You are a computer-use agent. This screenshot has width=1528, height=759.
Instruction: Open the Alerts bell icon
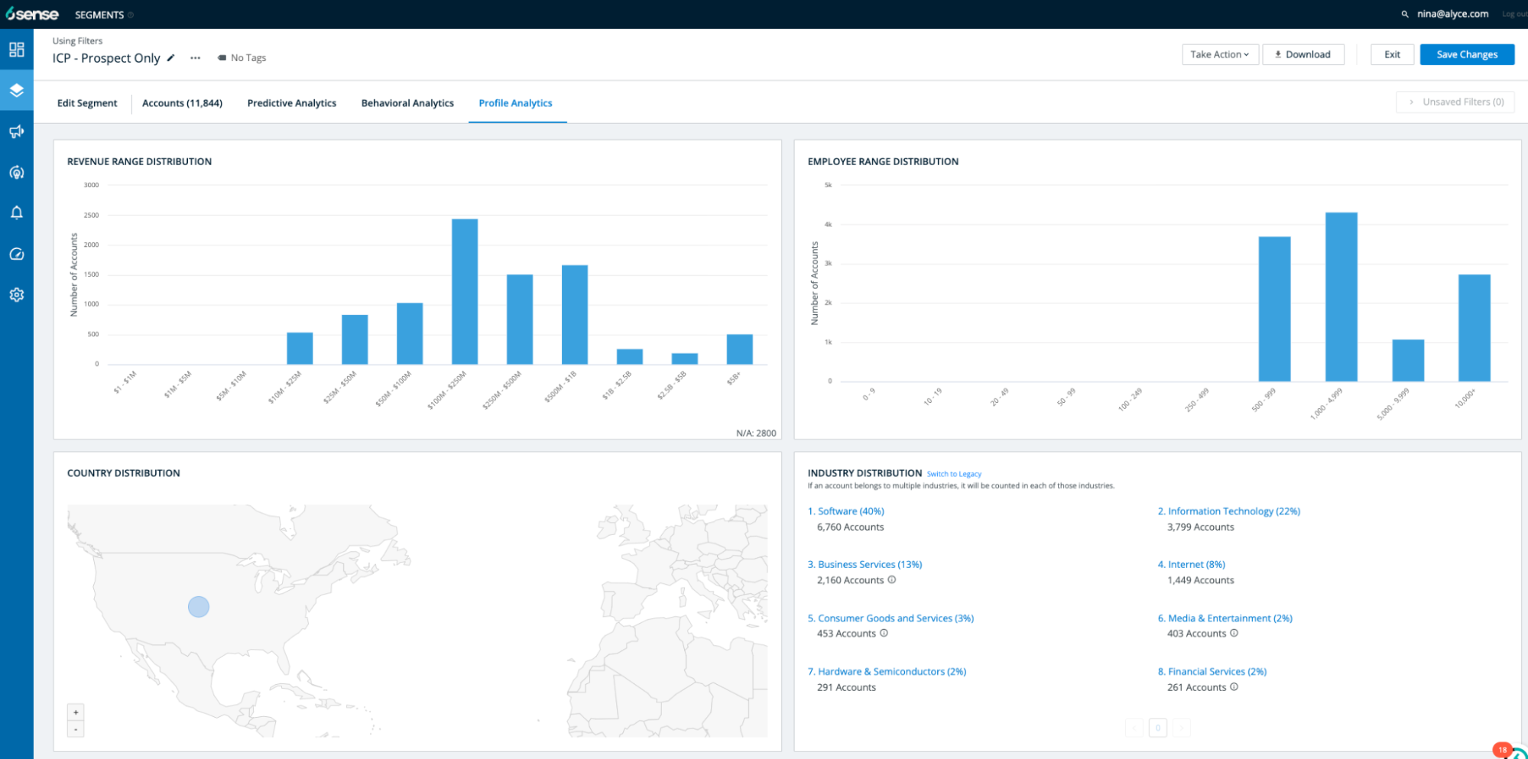click(x=16, y=212)
